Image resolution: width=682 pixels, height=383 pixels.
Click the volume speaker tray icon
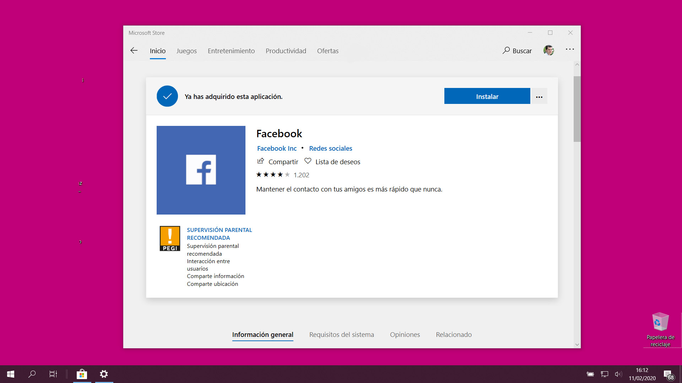coord(618,374)
